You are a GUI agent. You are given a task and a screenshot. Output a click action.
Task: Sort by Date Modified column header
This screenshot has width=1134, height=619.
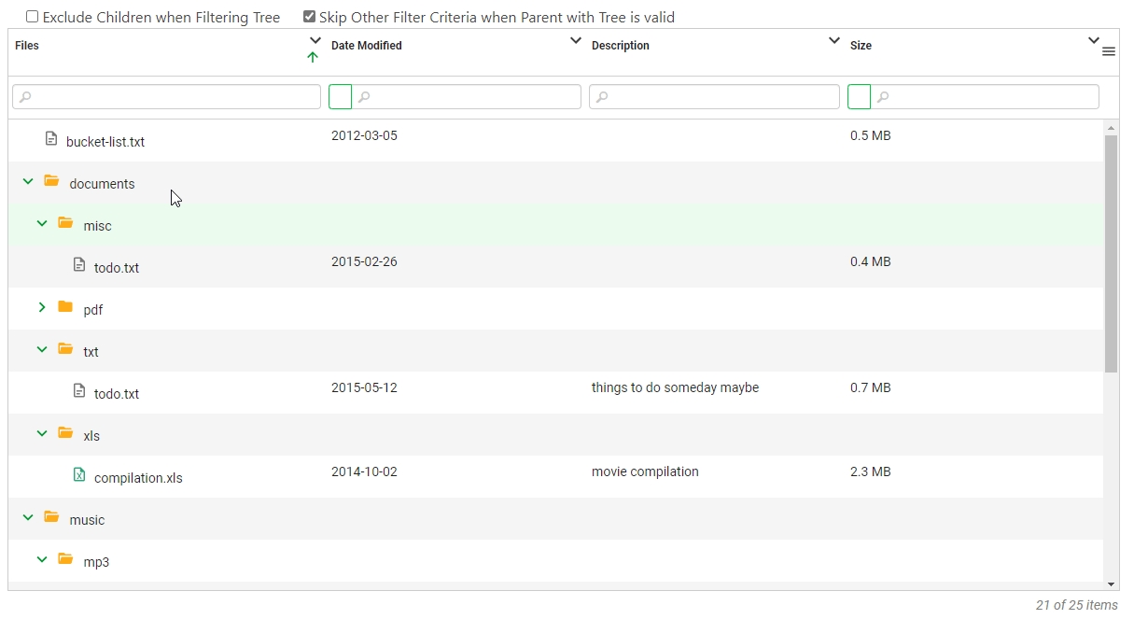367,46
